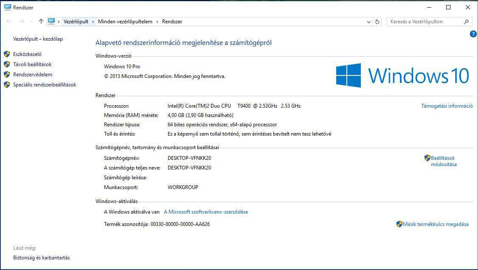Screen dimensions: 478x270
Task: Click the magnifier search icon
Action: tap(466, 22)
